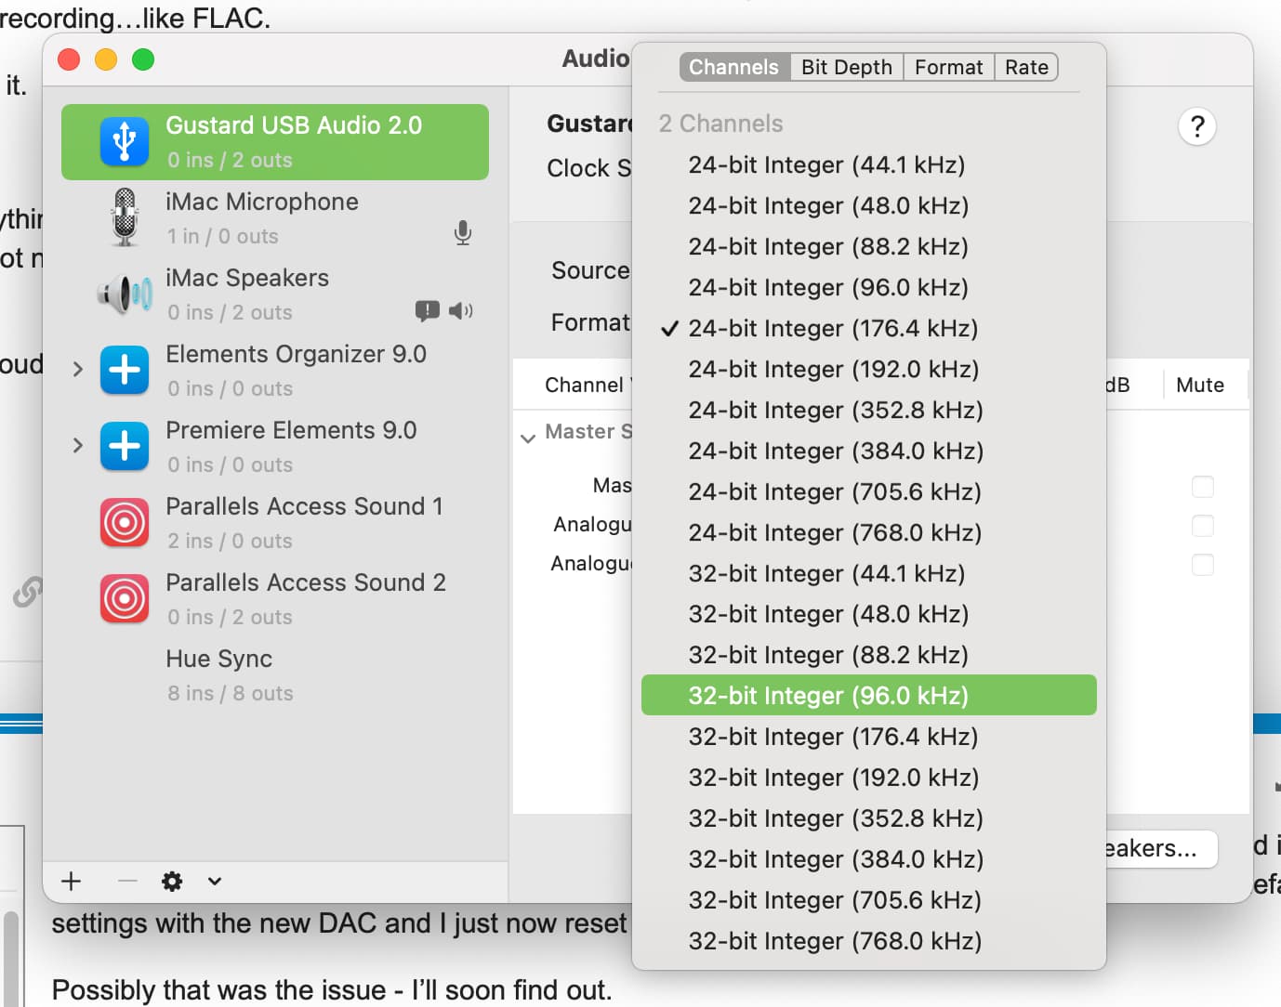Select the Gustard USB Audio device icon
Image resolution: width=1281 pixels, height=1007 pixels.
coord(125,142)
